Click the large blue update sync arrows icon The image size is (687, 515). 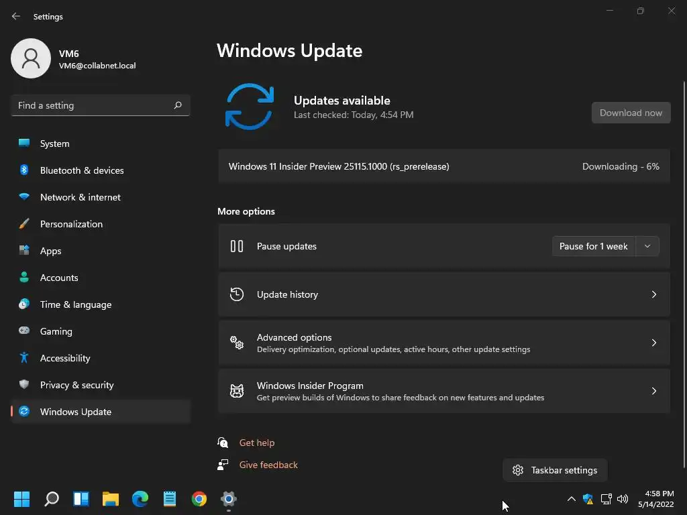[x=250, y=107]
